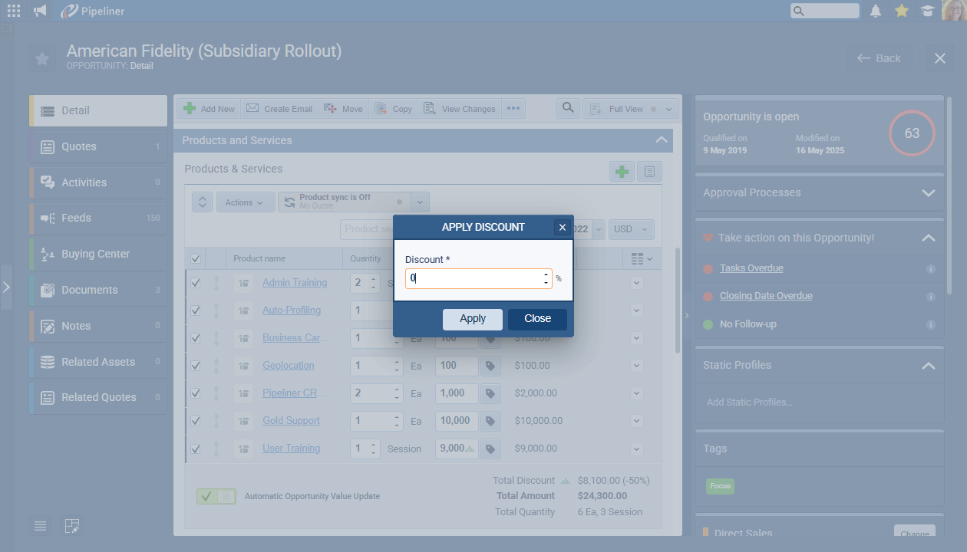Click the favorites star in top bar
Image resolution: width=967 pixels, height=552 pixels.
pyautogui.click(x=902, y=11)
